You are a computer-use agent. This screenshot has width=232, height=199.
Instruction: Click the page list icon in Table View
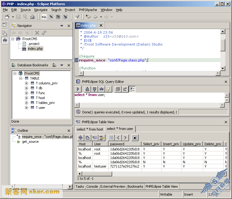point(111,138)
